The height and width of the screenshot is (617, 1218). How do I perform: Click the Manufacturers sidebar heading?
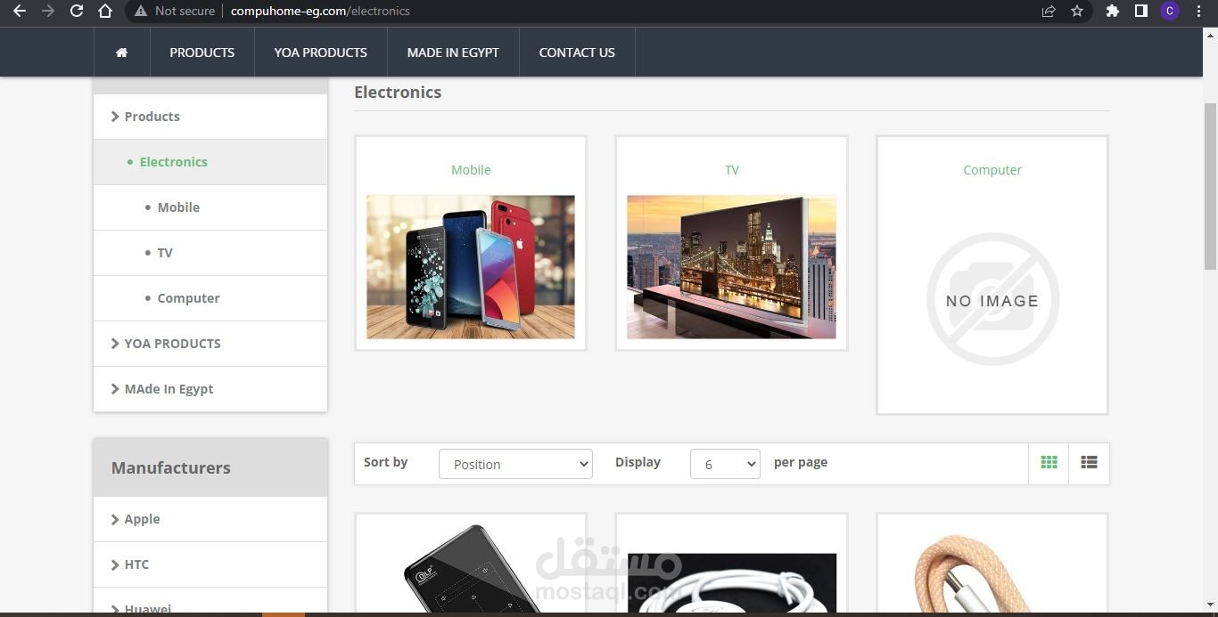point(171,467)
